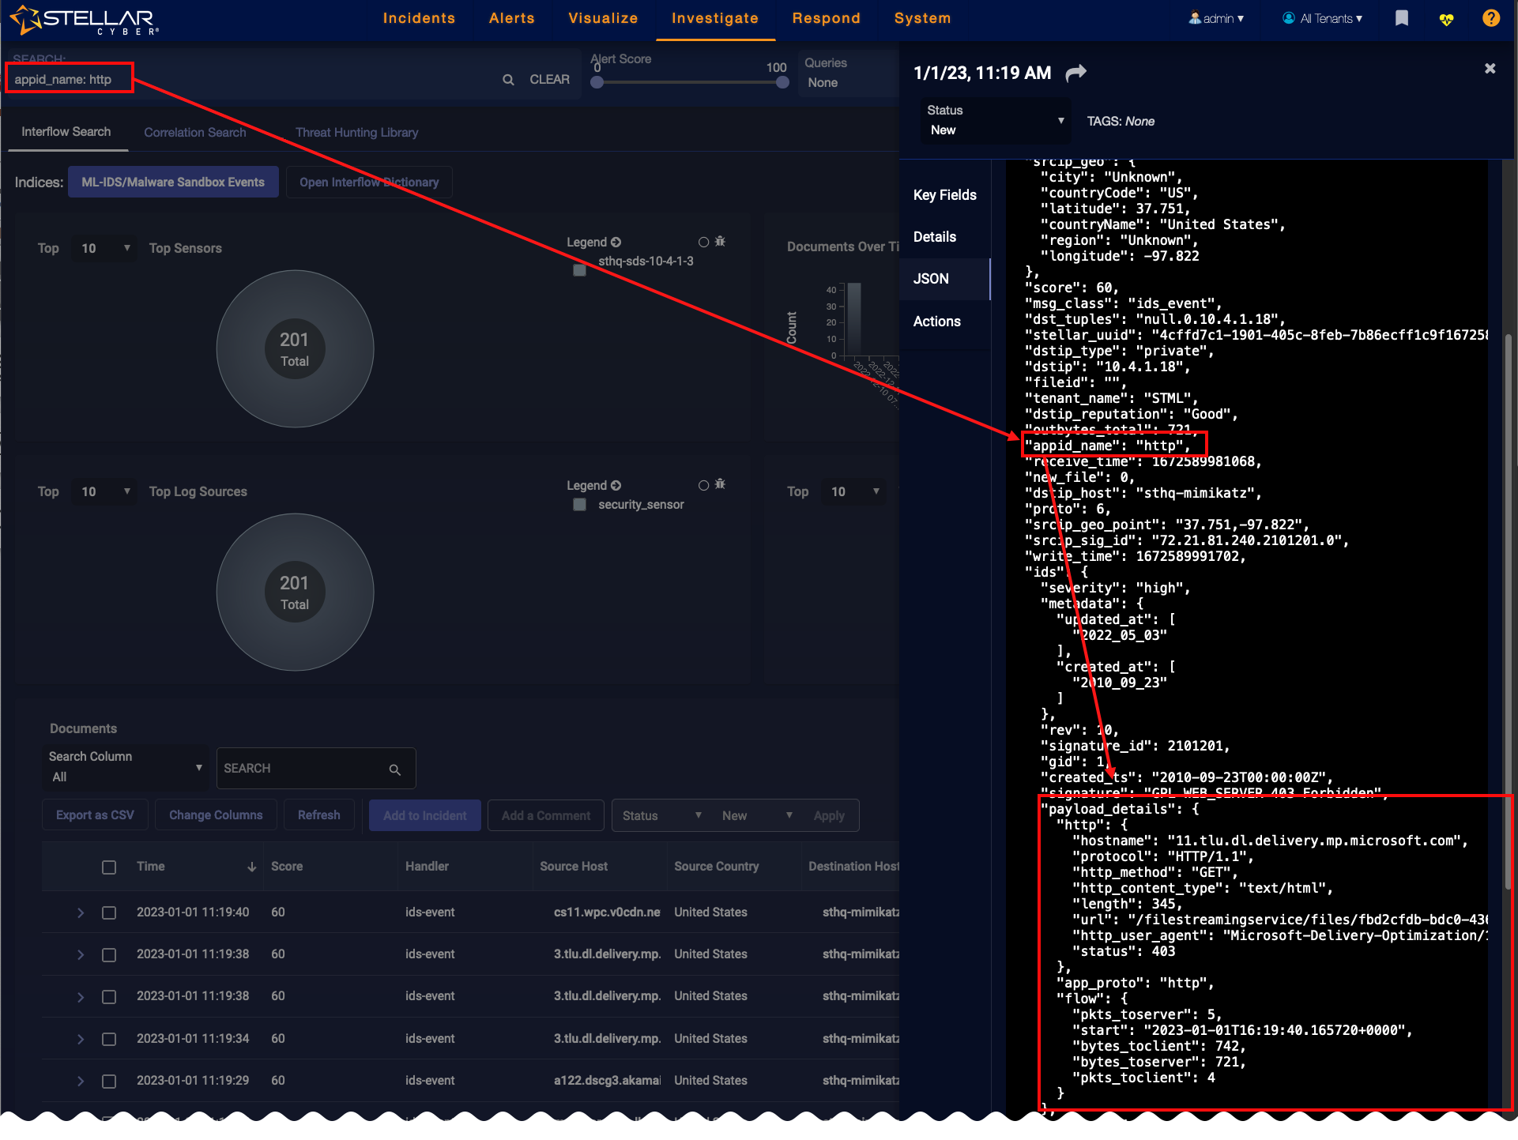Click the system health heart icon
The image size is (1518, 1140).
(x=1446, y=19)
